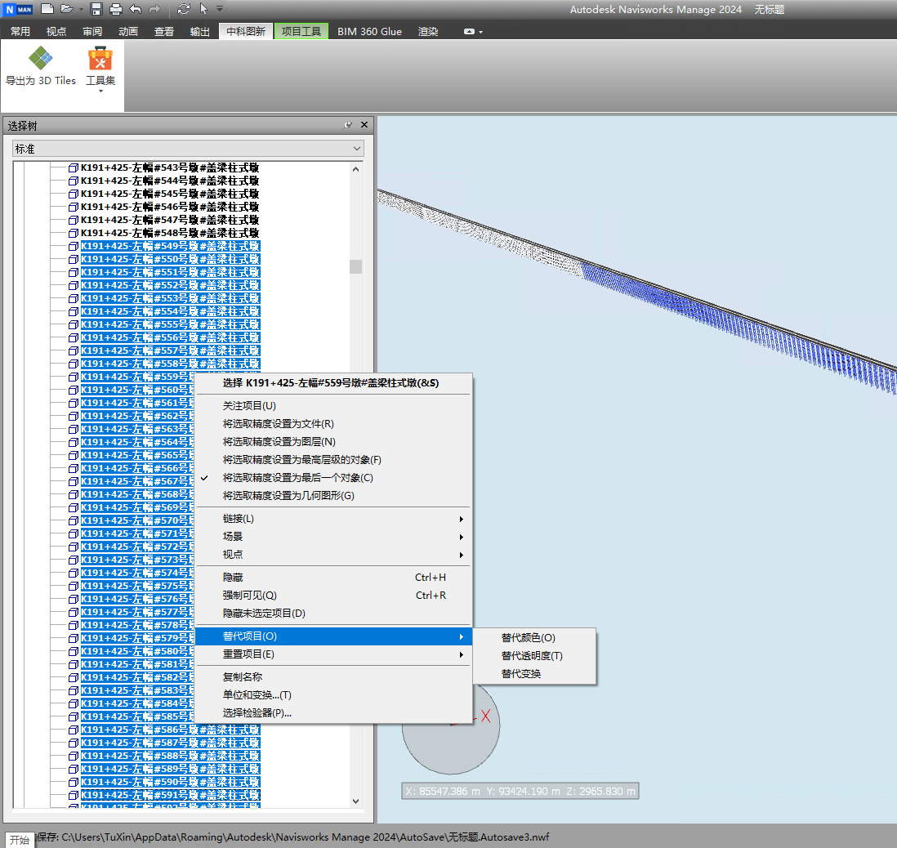897x848 pixels.
Task: Go to the 查看 ribbon tab
Action: click(164, 32)
